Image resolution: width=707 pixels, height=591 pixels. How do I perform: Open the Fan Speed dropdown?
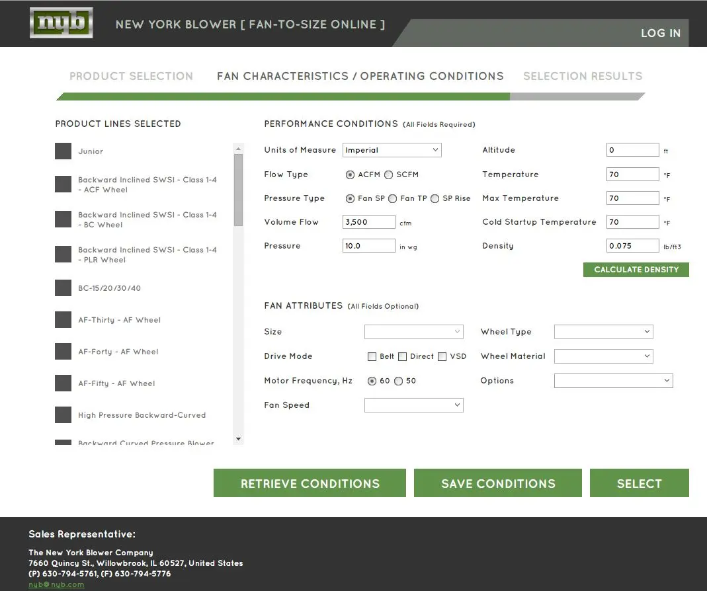414,405
